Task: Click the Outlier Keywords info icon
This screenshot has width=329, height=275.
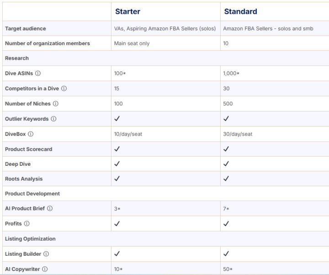Action: tap(54, 119)
